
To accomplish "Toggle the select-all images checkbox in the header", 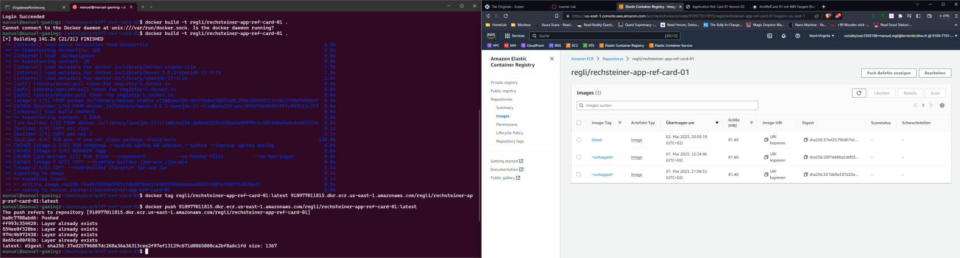I will (x=579, y=123).
